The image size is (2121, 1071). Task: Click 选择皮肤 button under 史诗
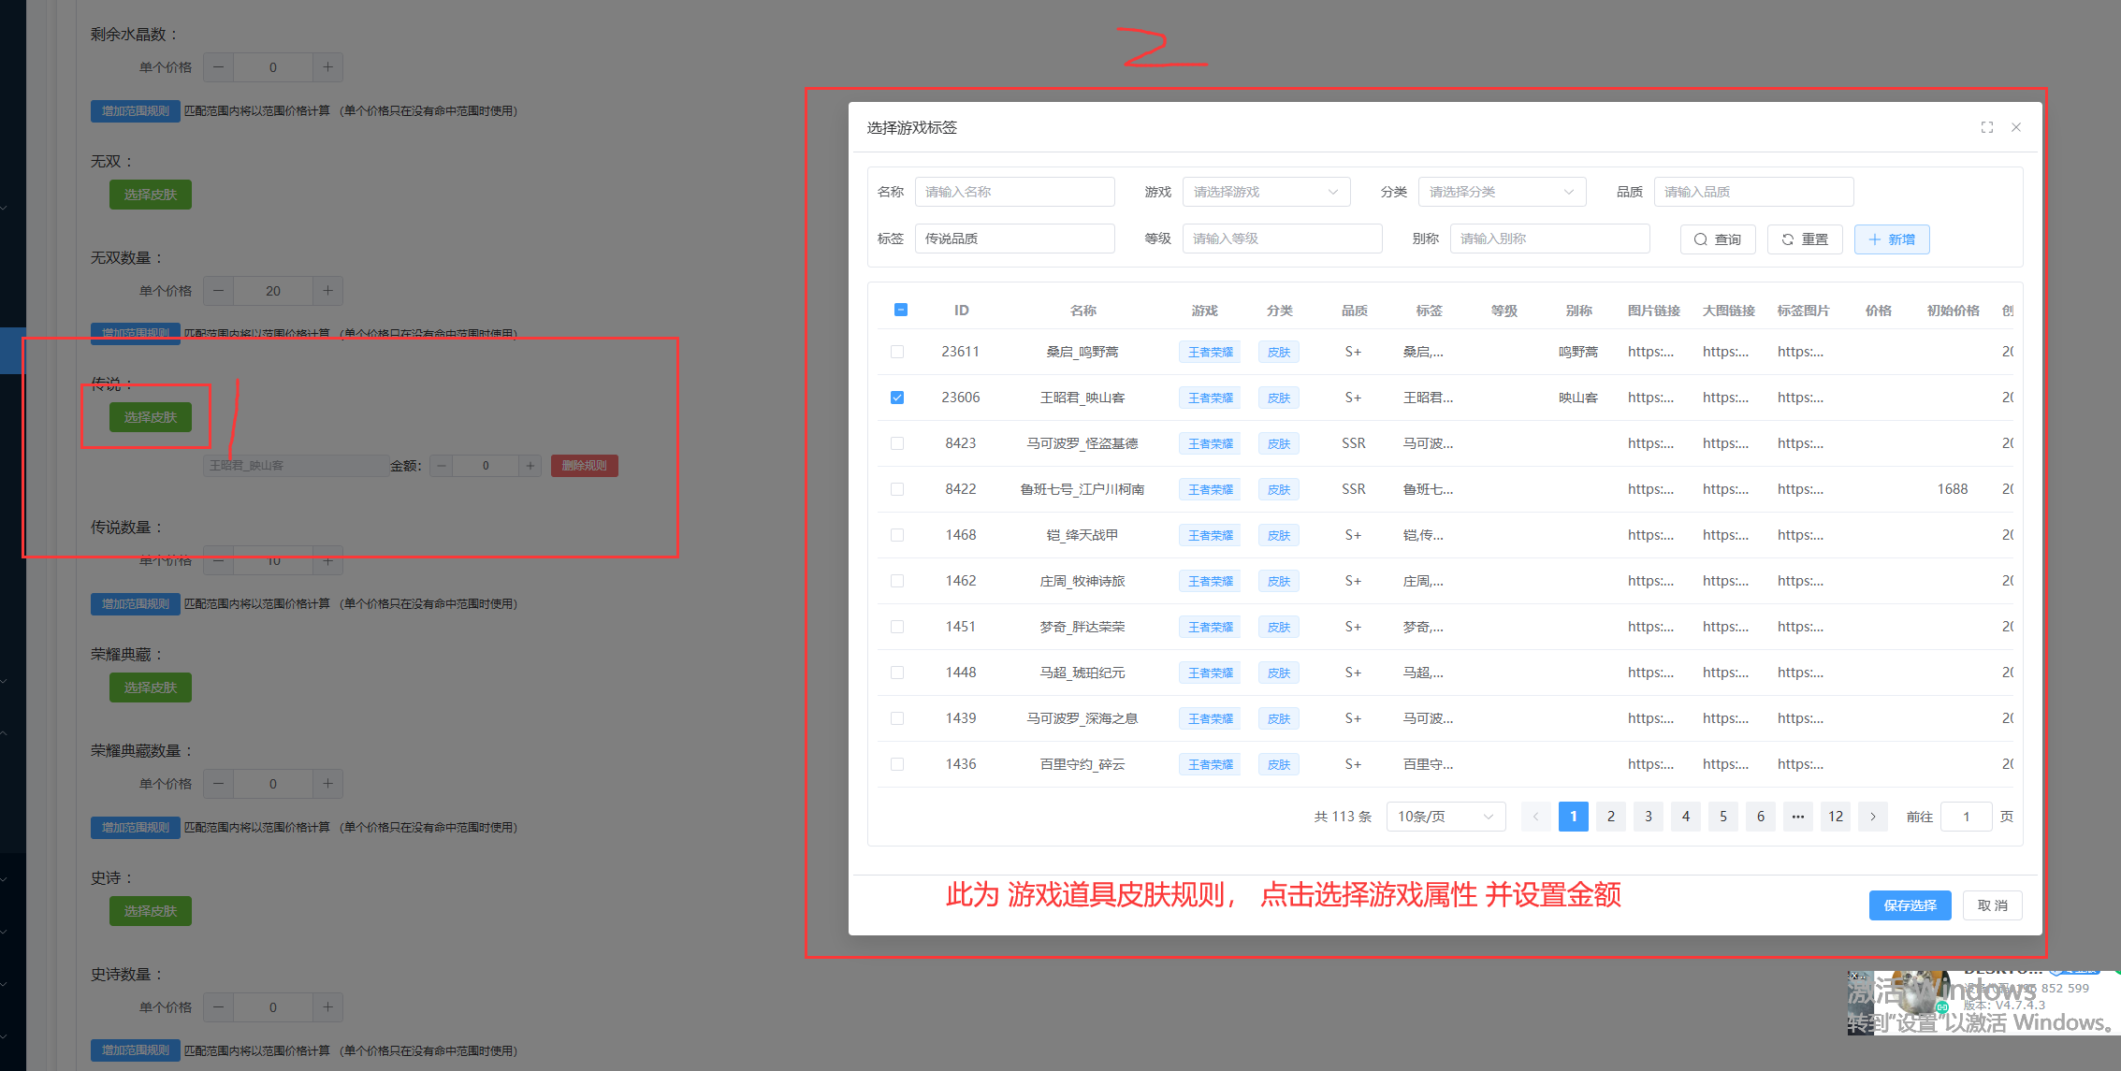pyautogui.click(x=151, y=911)
